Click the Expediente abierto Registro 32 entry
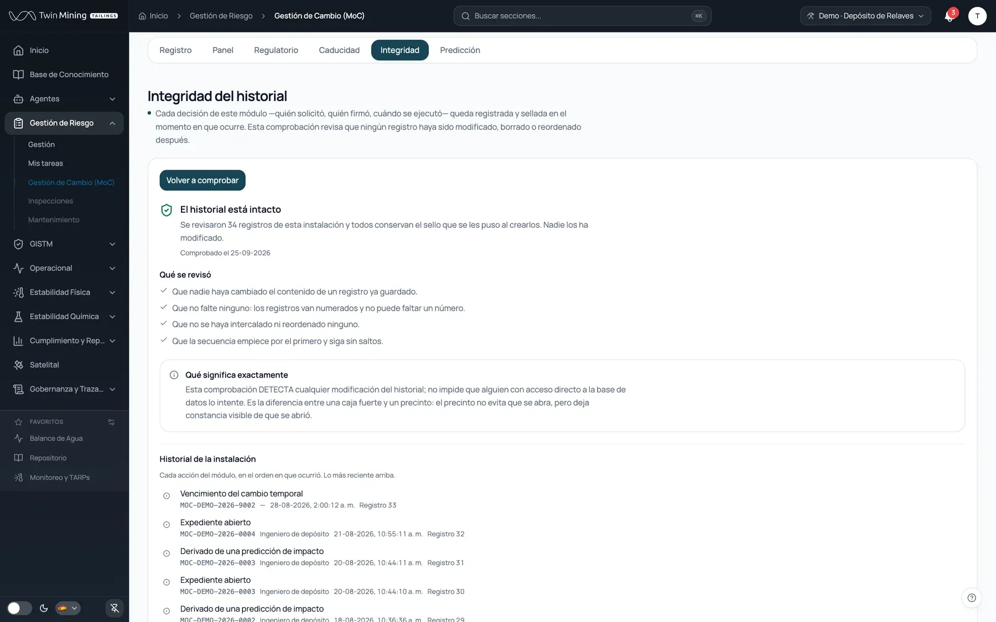This screenshot has height=622, width=996. point(322,527)
